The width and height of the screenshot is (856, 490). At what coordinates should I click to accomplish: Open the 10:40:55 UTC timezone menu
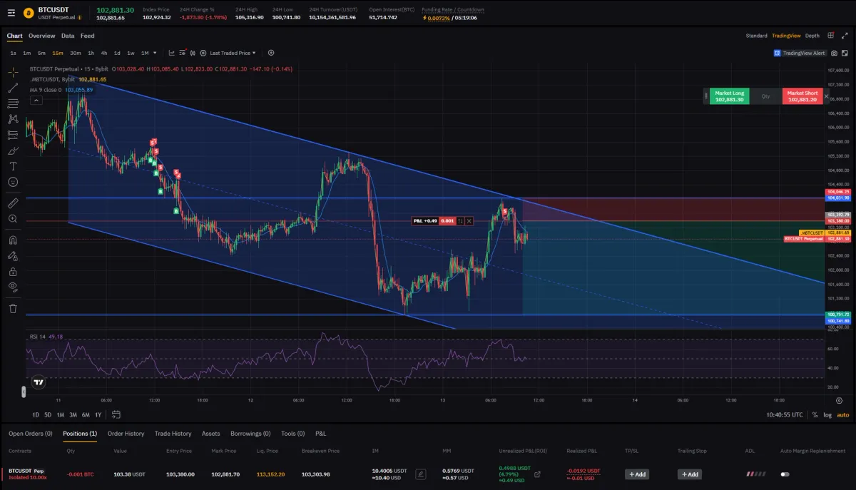785,414
